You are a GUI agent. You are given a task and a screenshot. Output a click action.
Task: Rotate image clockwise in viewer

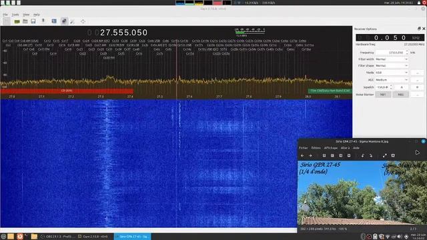[371, 155]
